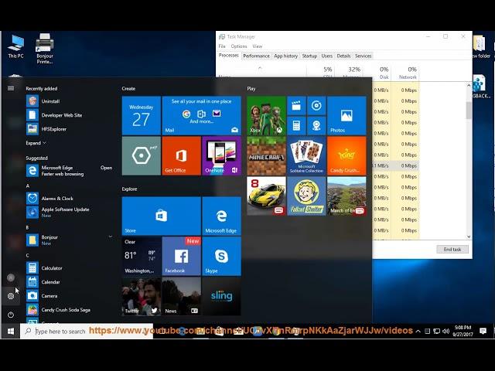Open the small webcam tile
495x371 pixels.
tap(316, 125)
